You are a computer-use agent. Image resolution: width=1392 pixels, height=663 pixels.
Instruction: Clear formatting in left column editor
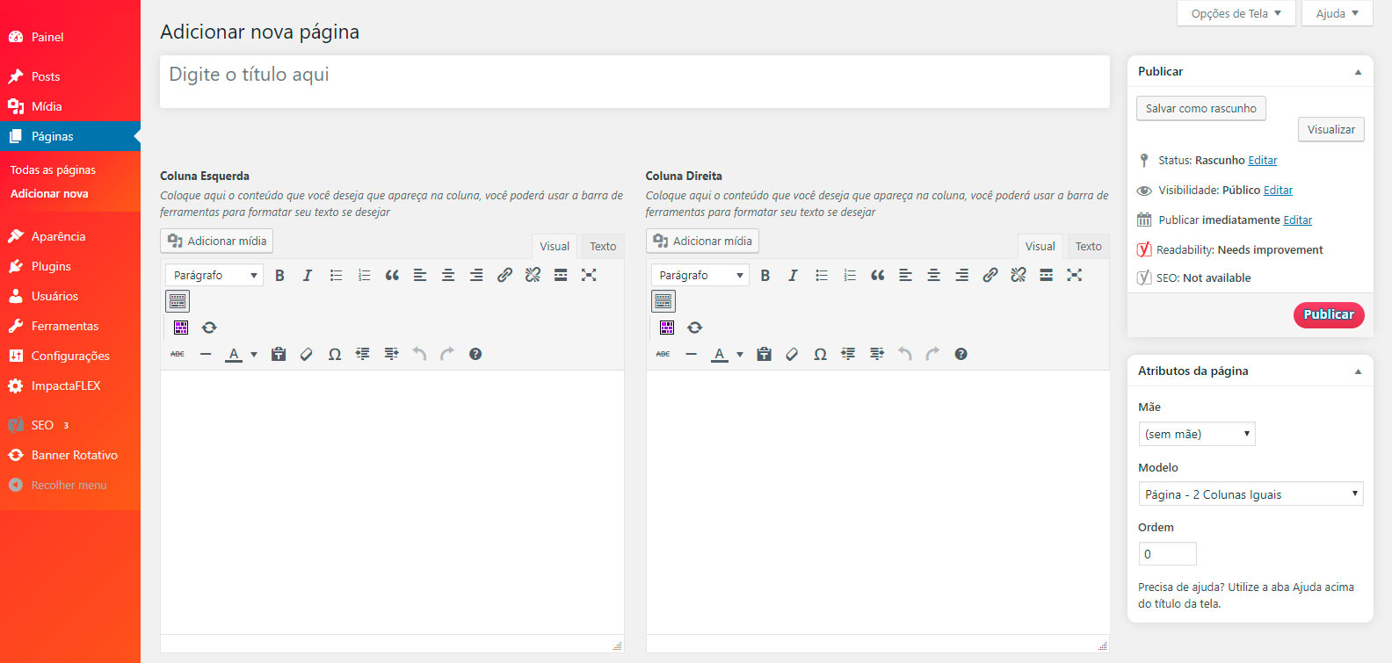tap(307, 354)
